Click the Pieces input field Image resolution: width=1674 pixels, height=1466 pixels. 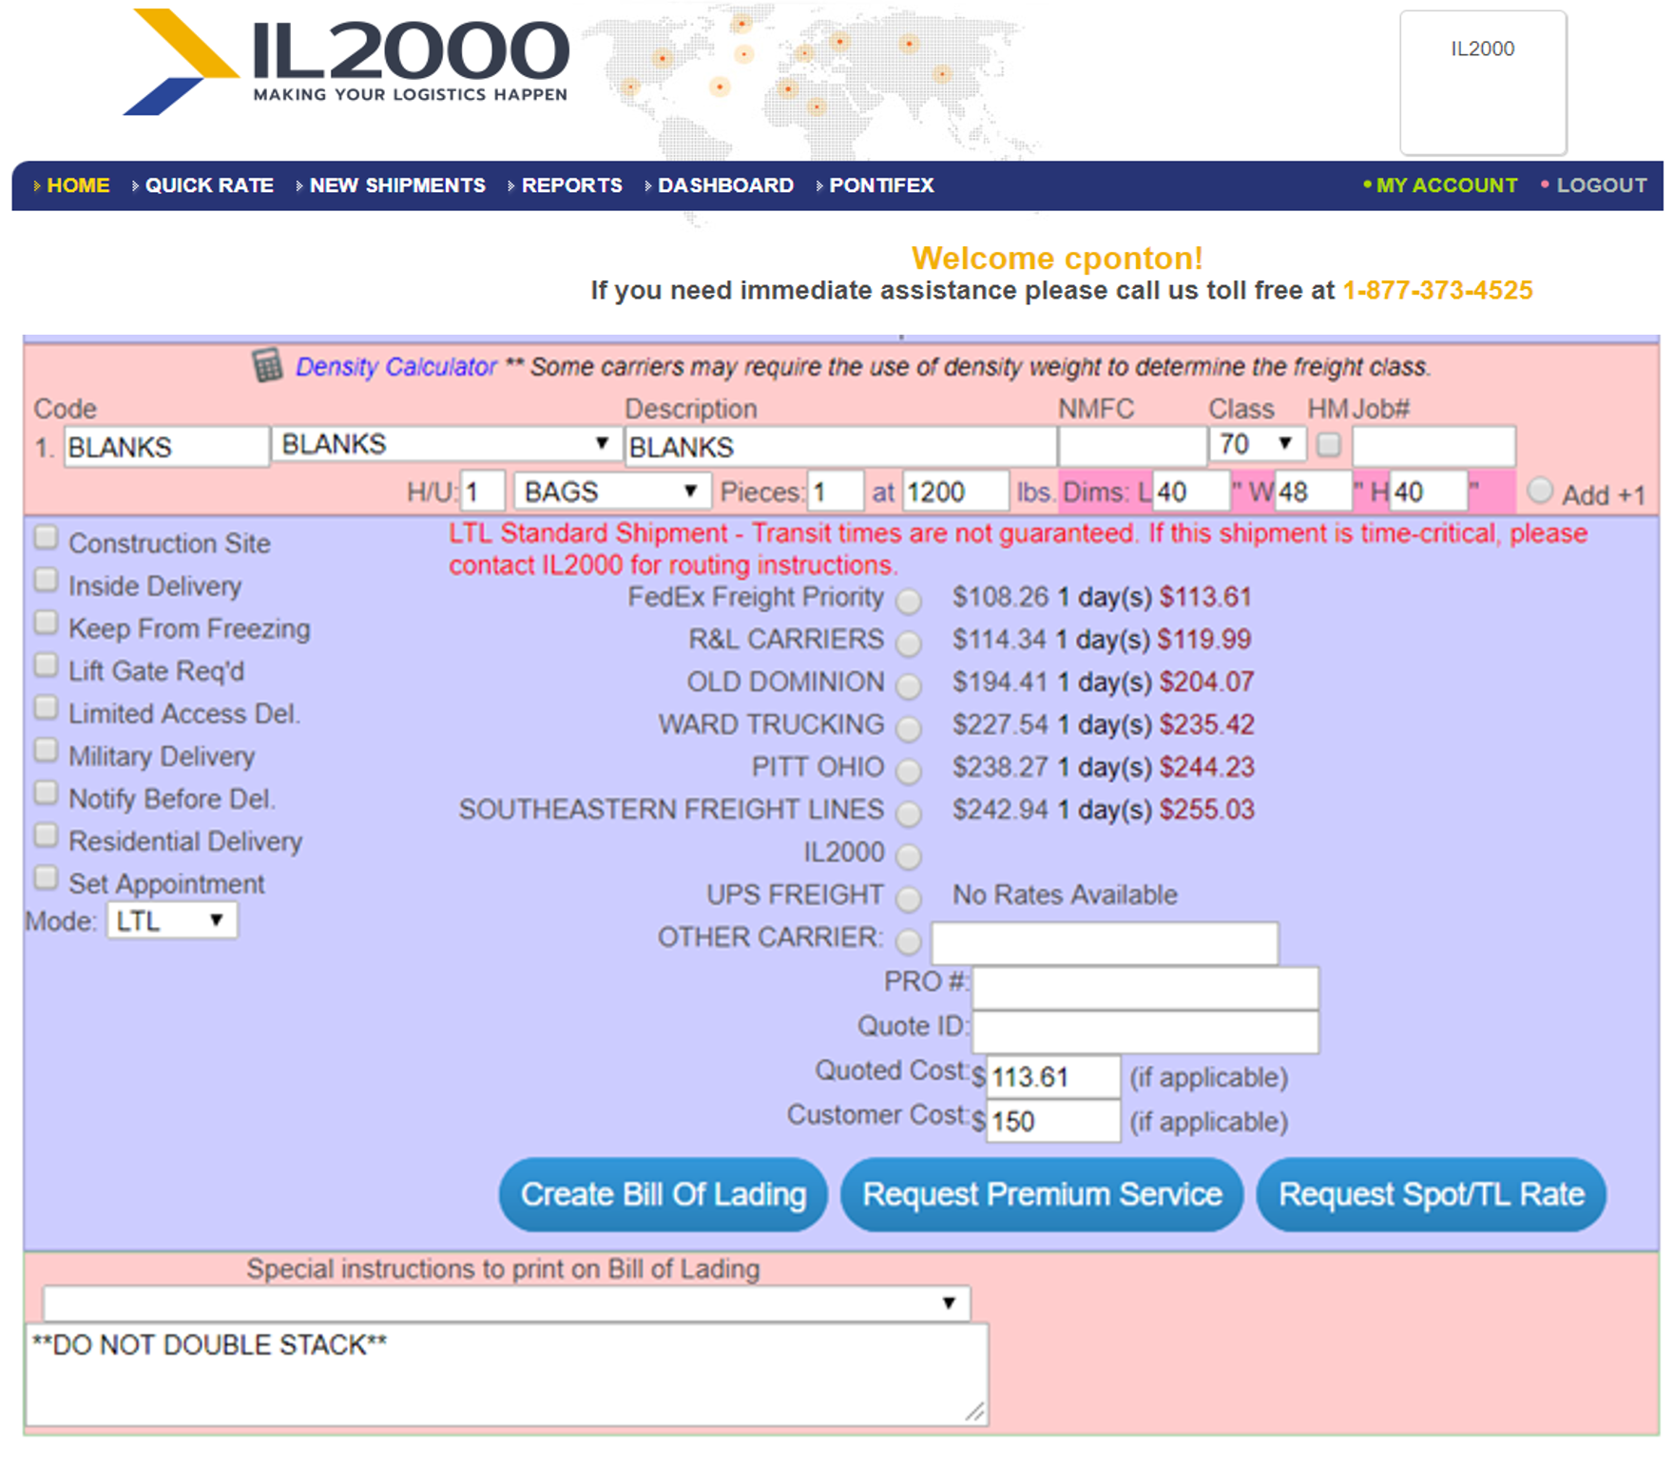835,492
